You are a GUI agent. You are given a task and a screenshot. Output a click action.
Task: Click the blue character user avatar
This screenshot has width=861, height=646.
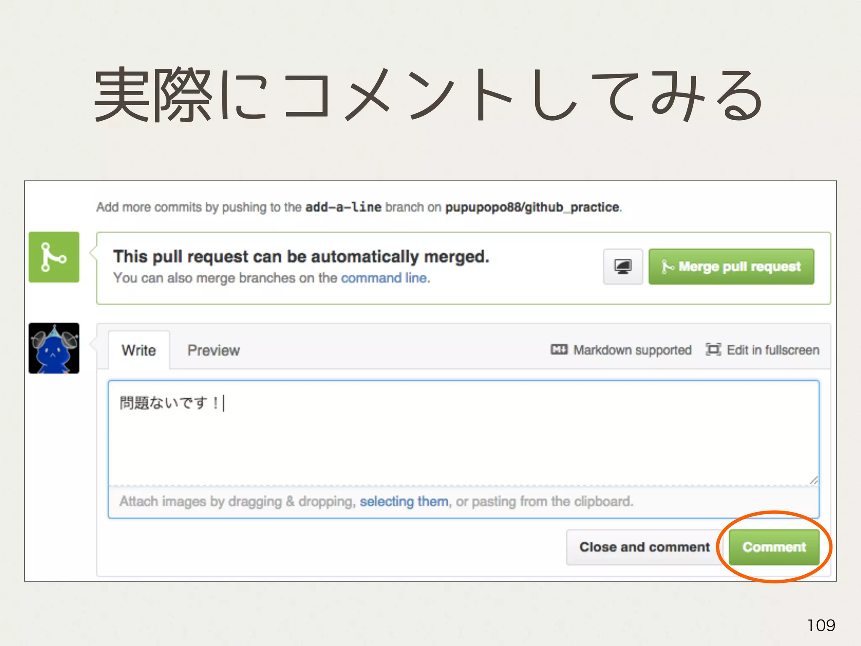pyautogui.click(x=54, y=348)
